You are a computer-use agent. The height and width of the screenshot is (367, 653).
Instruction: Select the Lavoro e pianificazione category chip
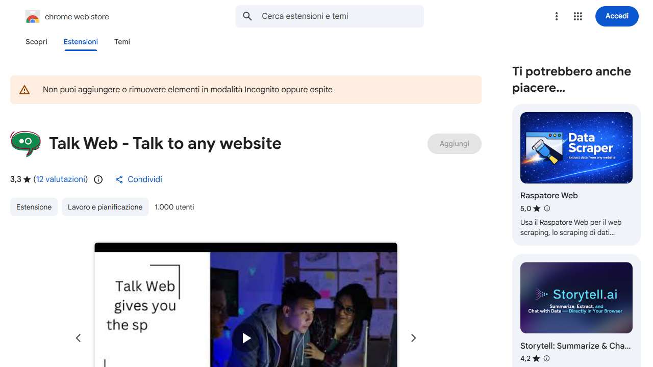pos(105,207)
